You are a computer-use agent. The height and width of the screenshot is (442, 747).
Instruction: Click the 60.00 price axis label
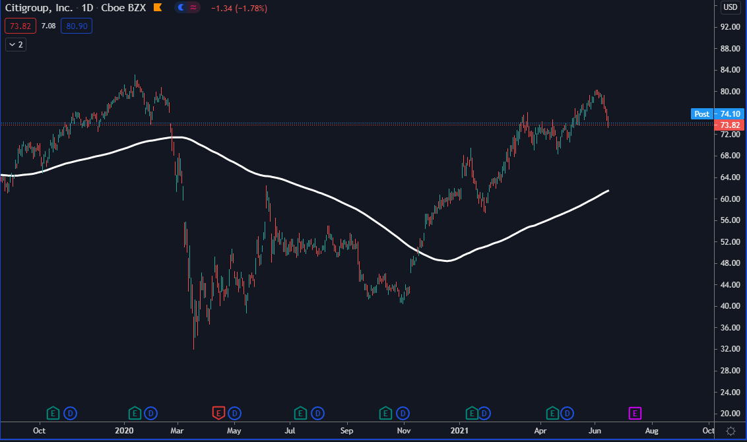(731, 199)
